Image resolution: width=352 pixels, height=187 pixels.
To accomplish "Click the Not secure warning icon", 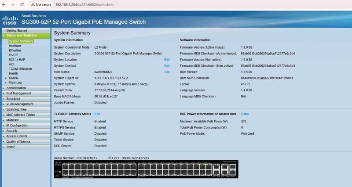I will (x=33, y=4).
